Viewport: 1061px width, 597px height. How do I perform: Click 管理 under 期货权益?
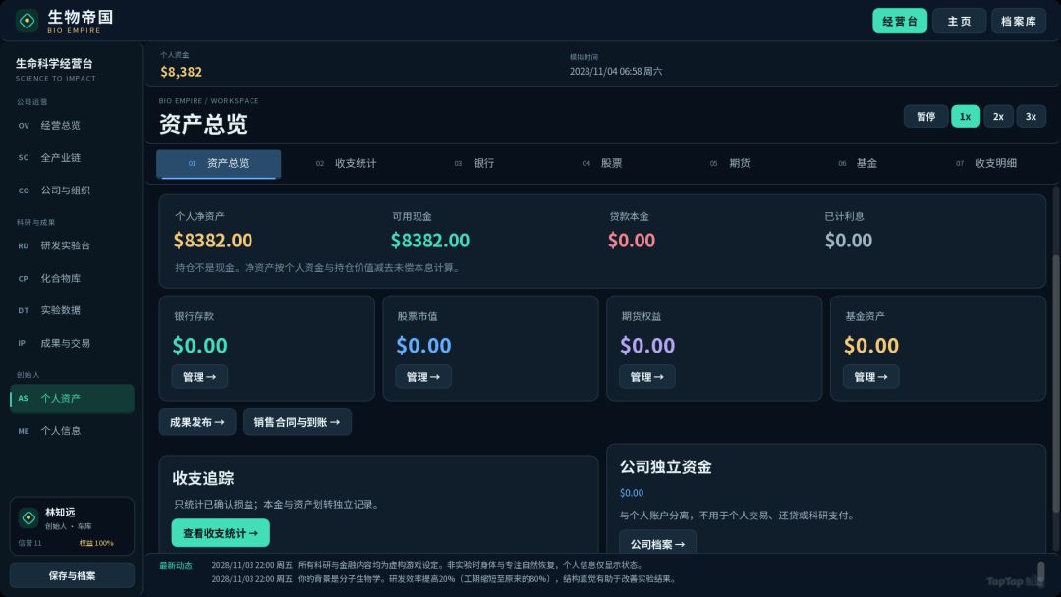point(646,377)
